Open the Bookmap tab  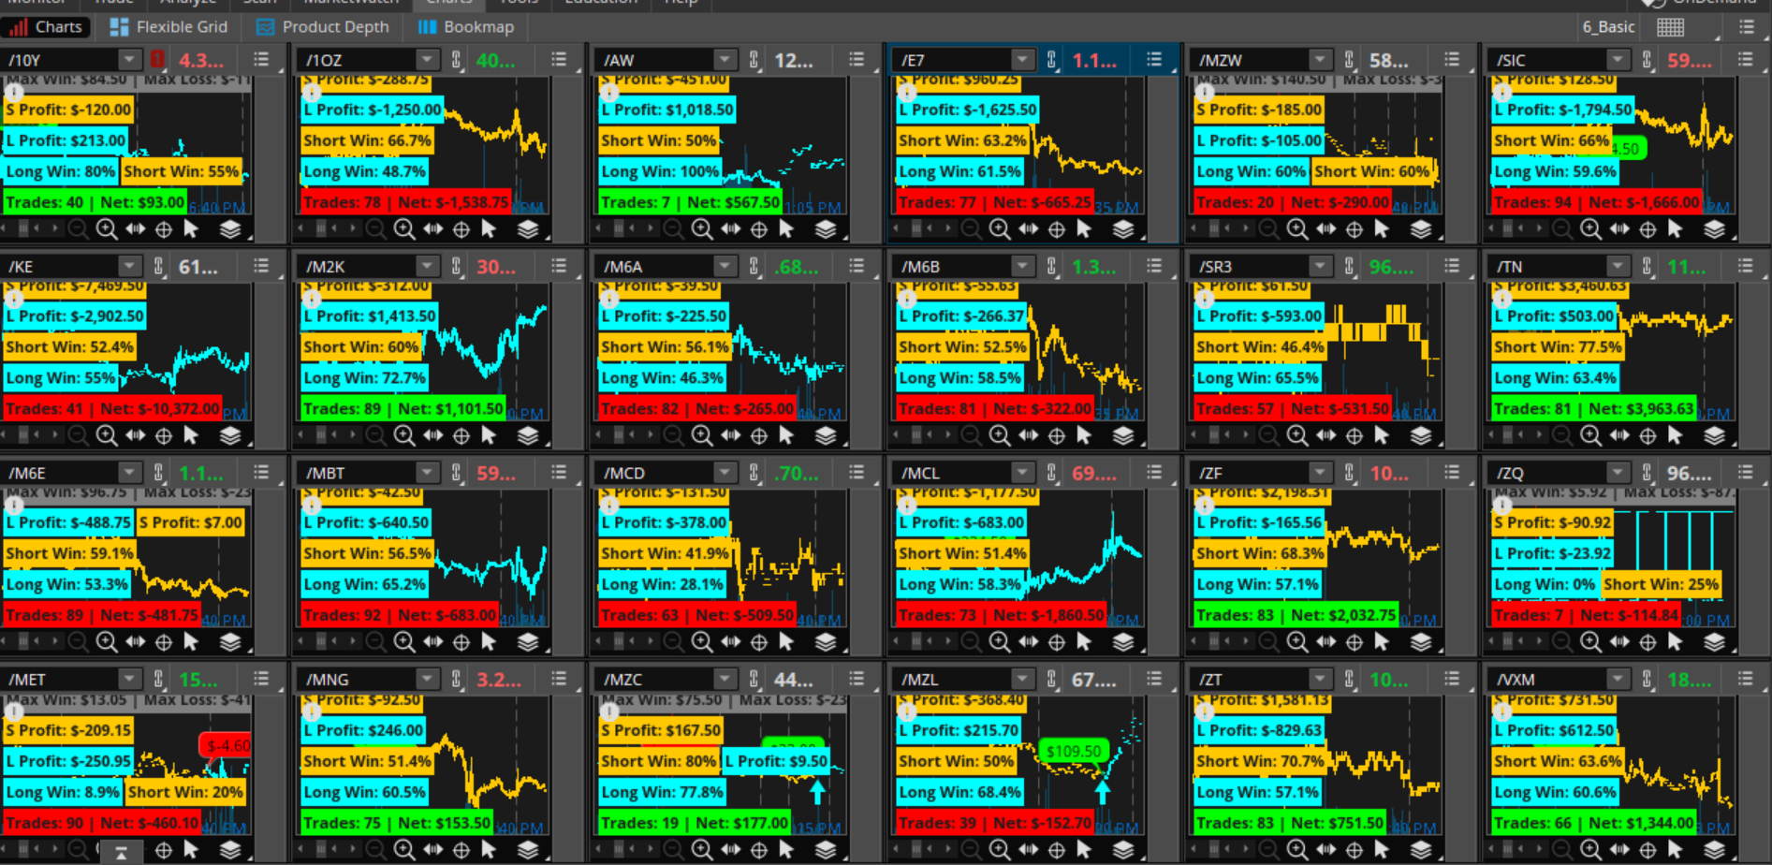(466, 27)
